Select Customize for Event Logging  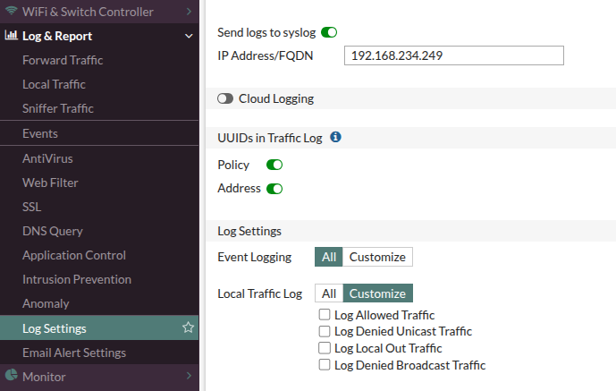377,257
